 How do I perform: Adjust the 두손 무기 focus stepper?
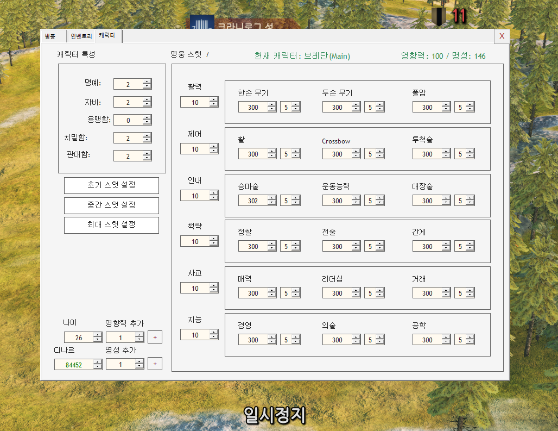coord(380,107)
